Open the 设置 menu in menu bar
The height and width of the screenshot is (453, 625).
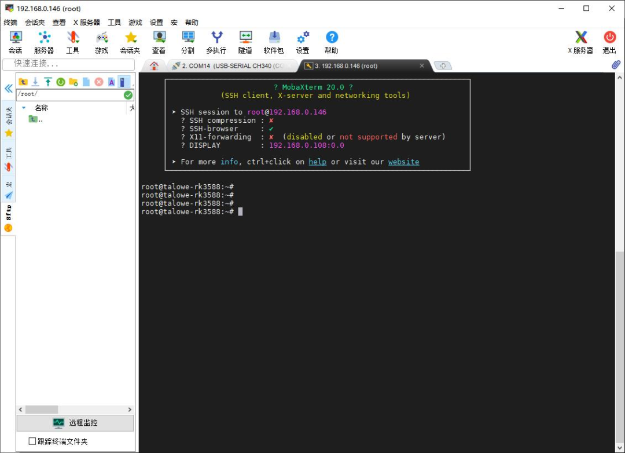point(156,23)
